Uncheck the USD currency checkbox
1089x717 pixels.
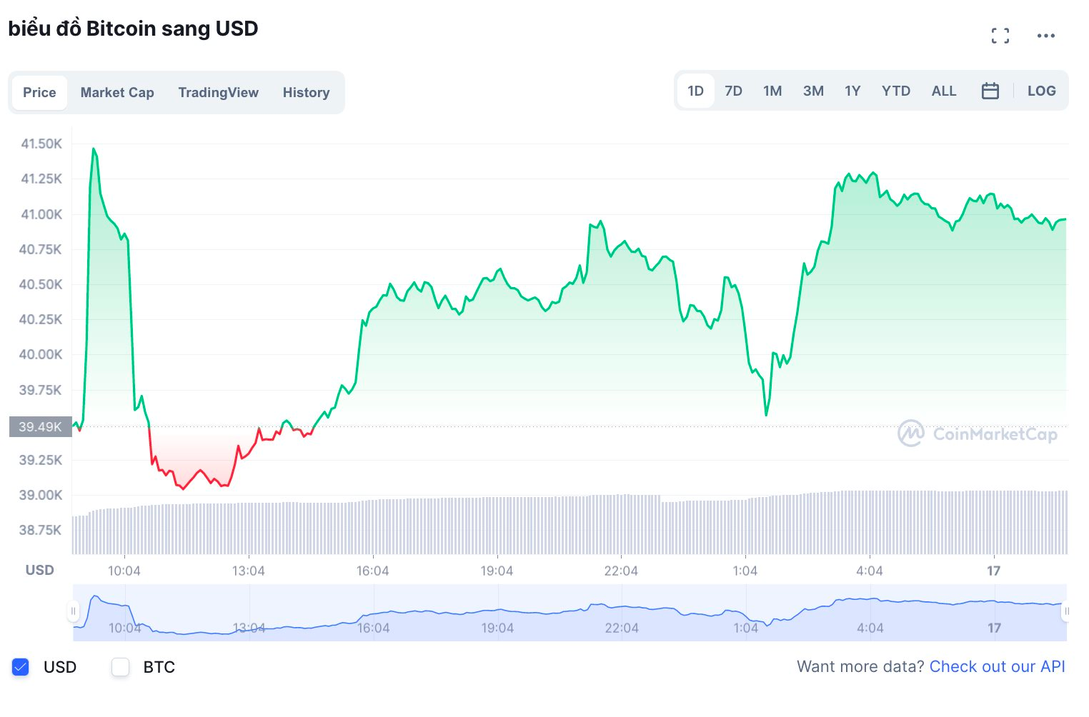coord(21,667)
